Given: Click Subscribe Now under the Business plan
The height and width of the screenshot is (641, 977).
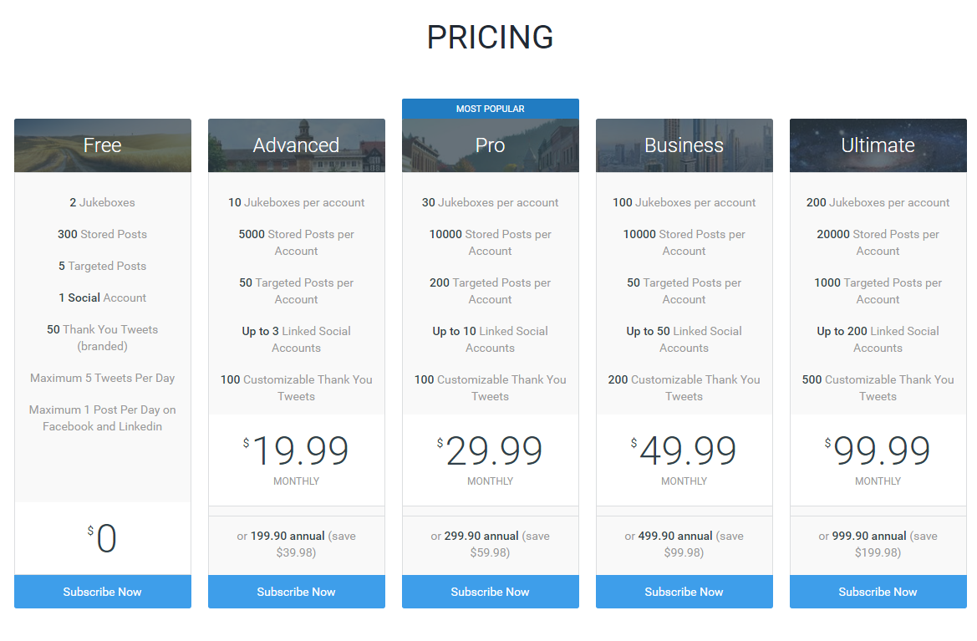Looking at the screenshot, I should (x=684, y=591).
